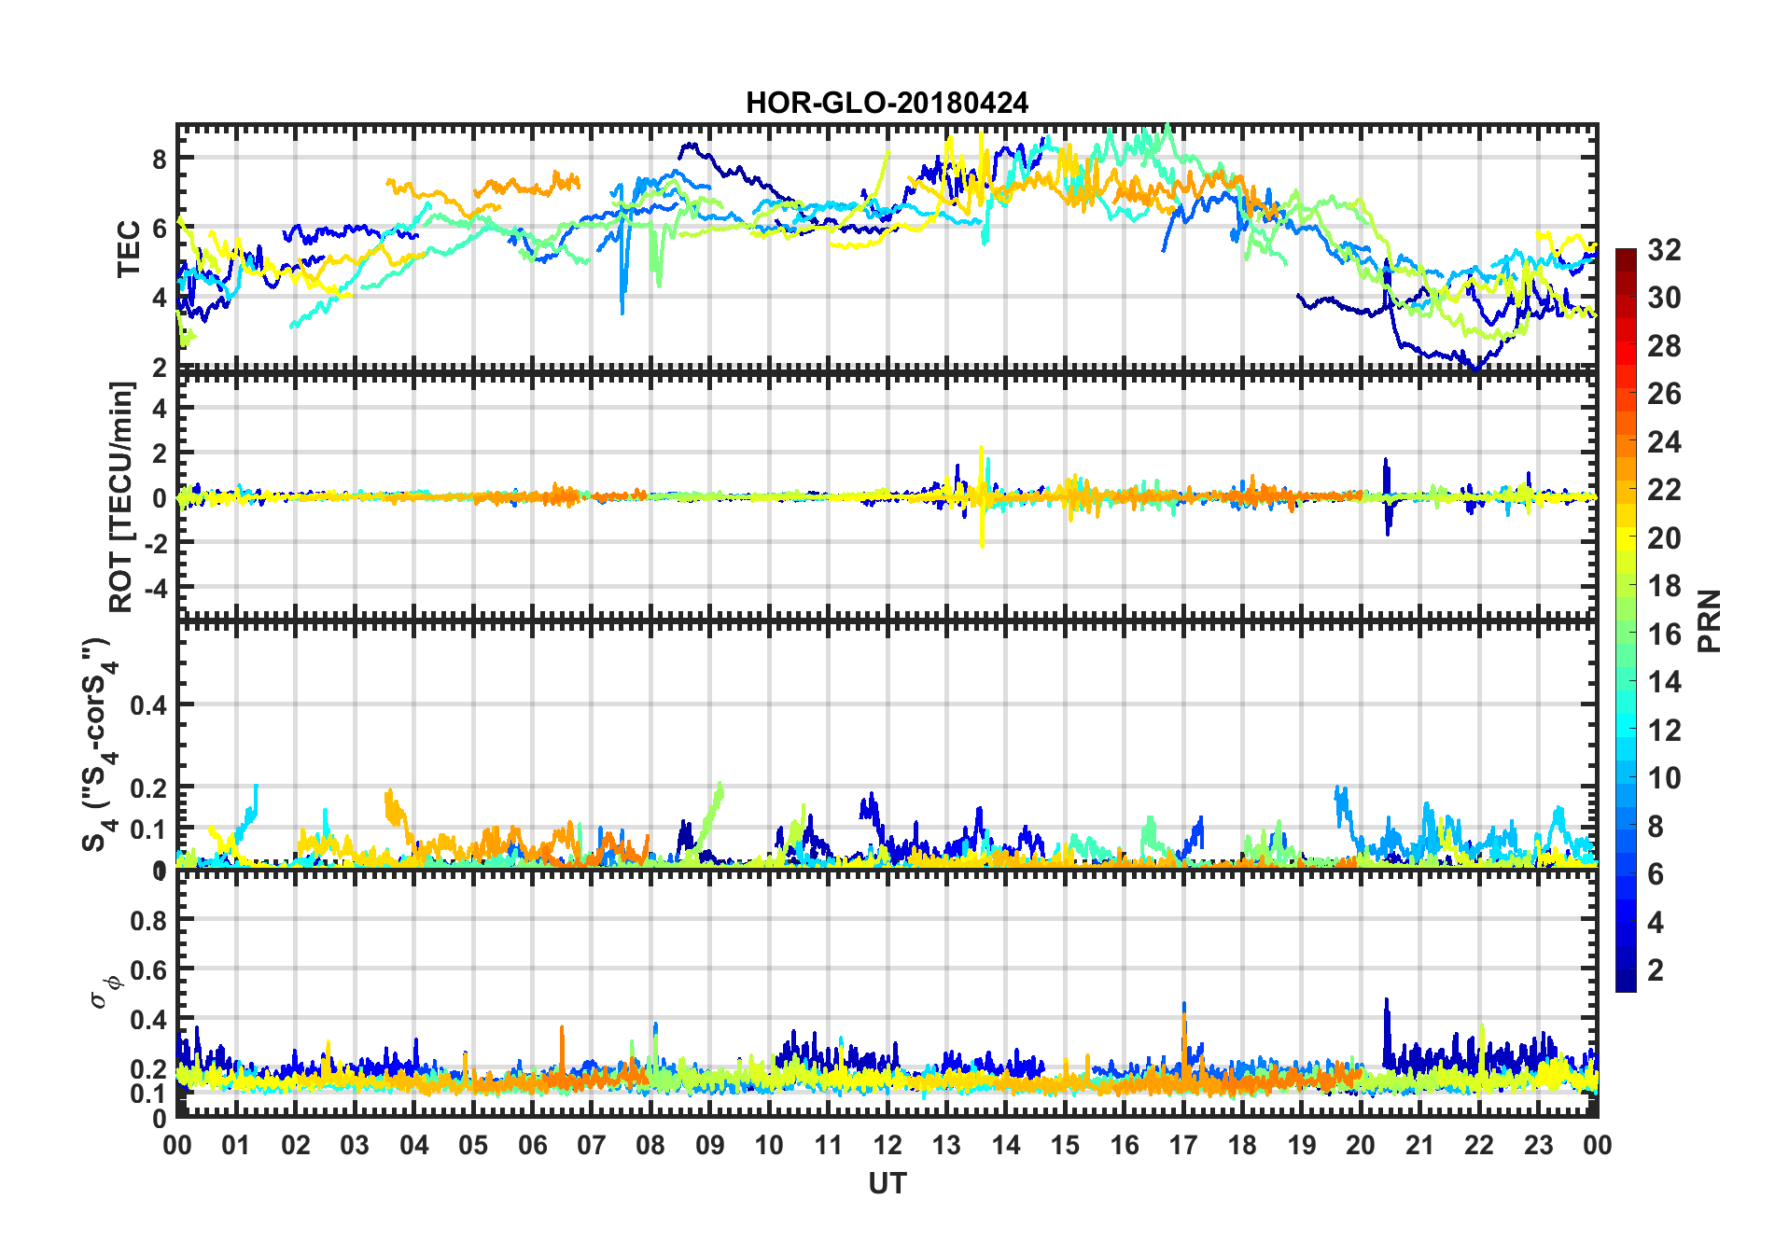The image size is (1775, 1241).
Task: Select the TEC y-axis label
Action: [129, 249]
